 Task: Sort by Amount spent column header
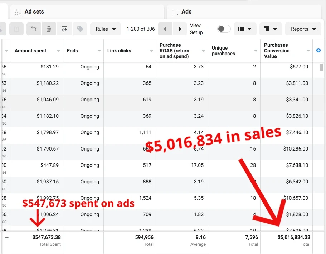pos(30,51)
